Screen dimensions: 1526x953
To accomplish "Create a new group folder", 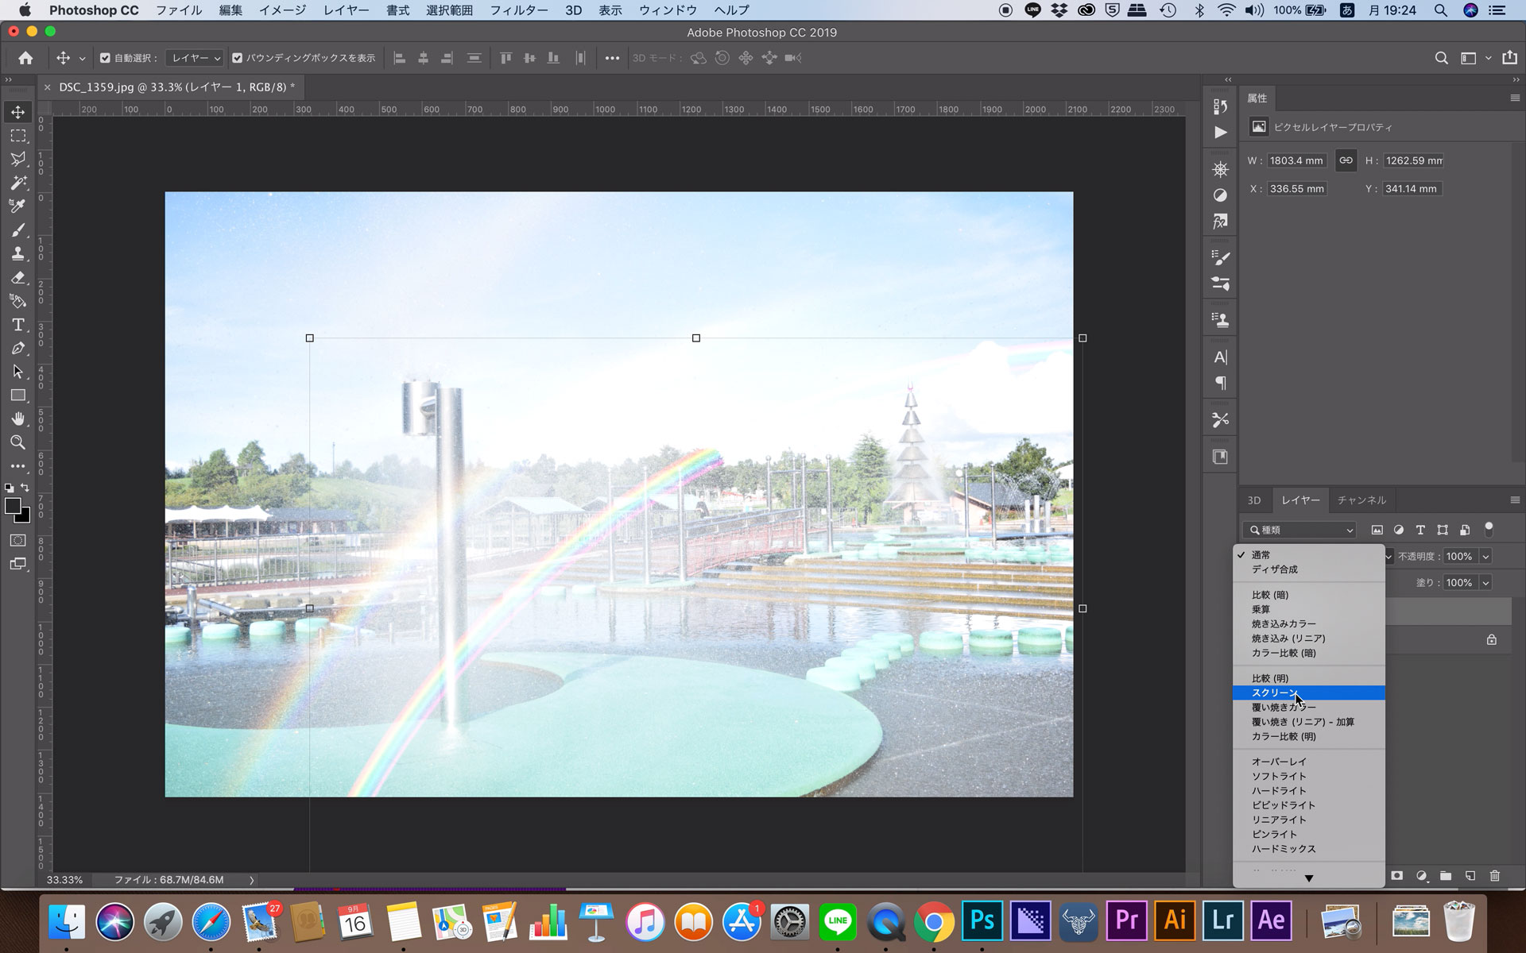I will (x=1446, y=875).
